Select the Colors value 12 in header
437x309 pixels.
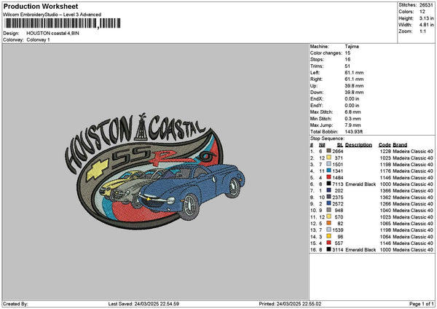click(x=422, y=12)
